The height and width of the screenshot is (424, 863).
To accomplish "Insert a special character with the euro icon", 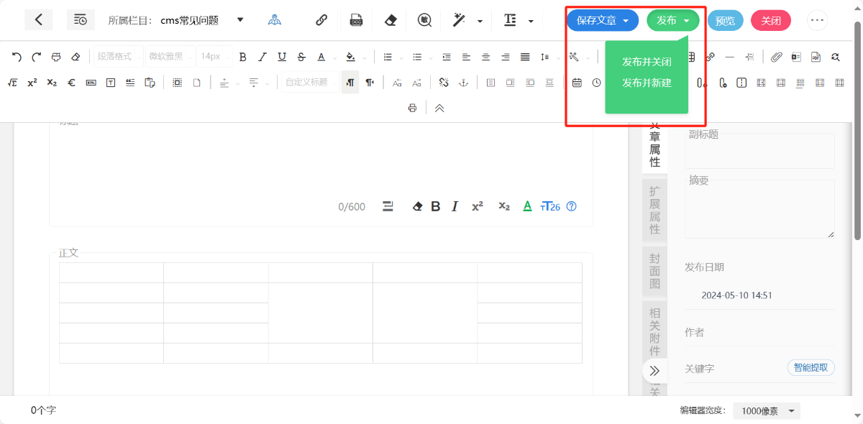I will pyautogui.click(x=71, y=83).
